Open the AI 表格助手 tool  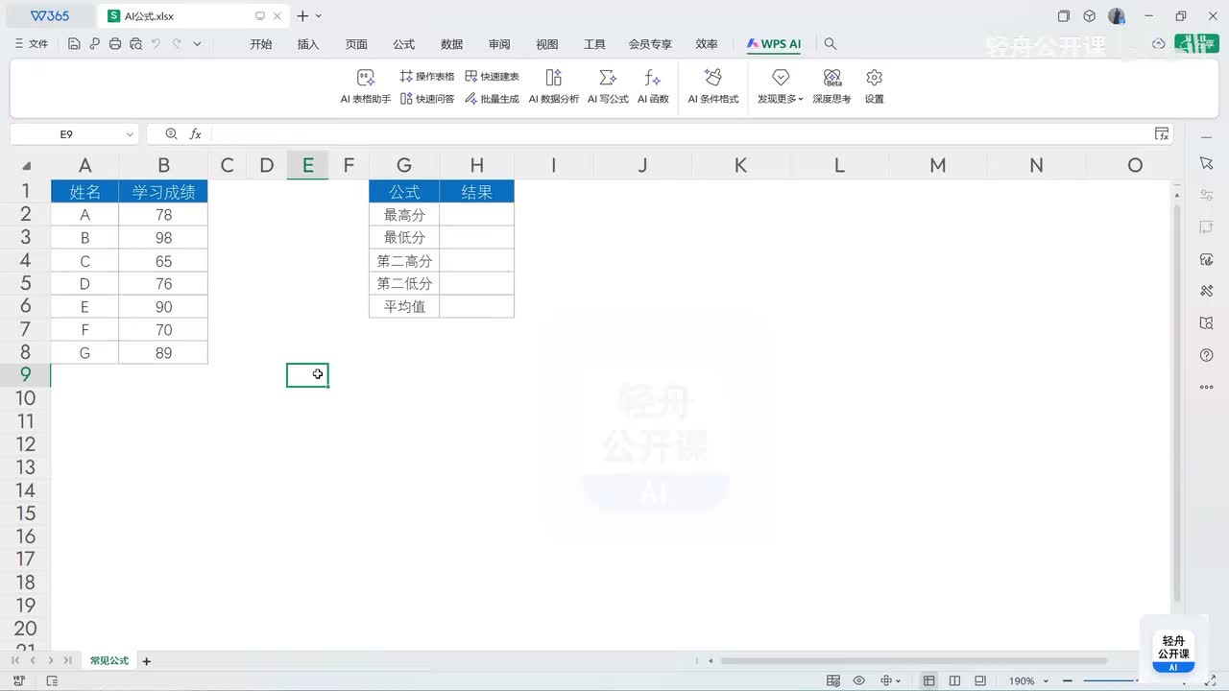(x=366, y=86)
